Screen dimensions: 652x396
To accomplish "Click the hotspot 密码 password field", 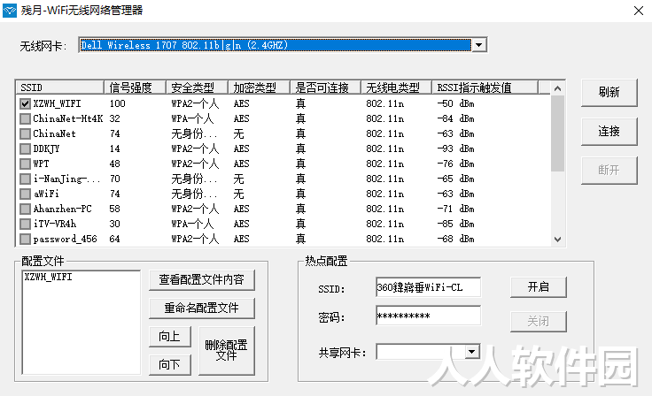I will 428,316.
